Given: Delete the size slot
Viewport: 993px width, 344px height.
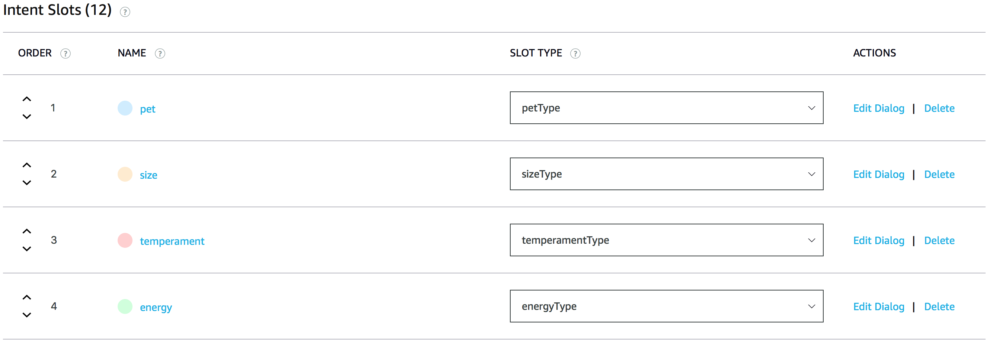Looking at the screenshot, I should pos(939,175).
